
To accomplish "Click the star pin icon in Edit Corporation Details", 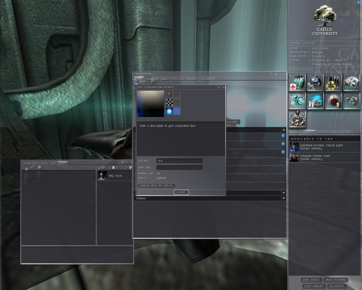I will tap(219, 87).
